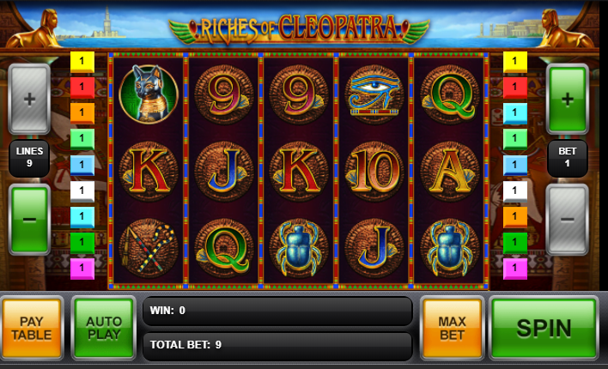Click the grey minus button below BET
Viewport: 608px width, 369px height.
568,220
